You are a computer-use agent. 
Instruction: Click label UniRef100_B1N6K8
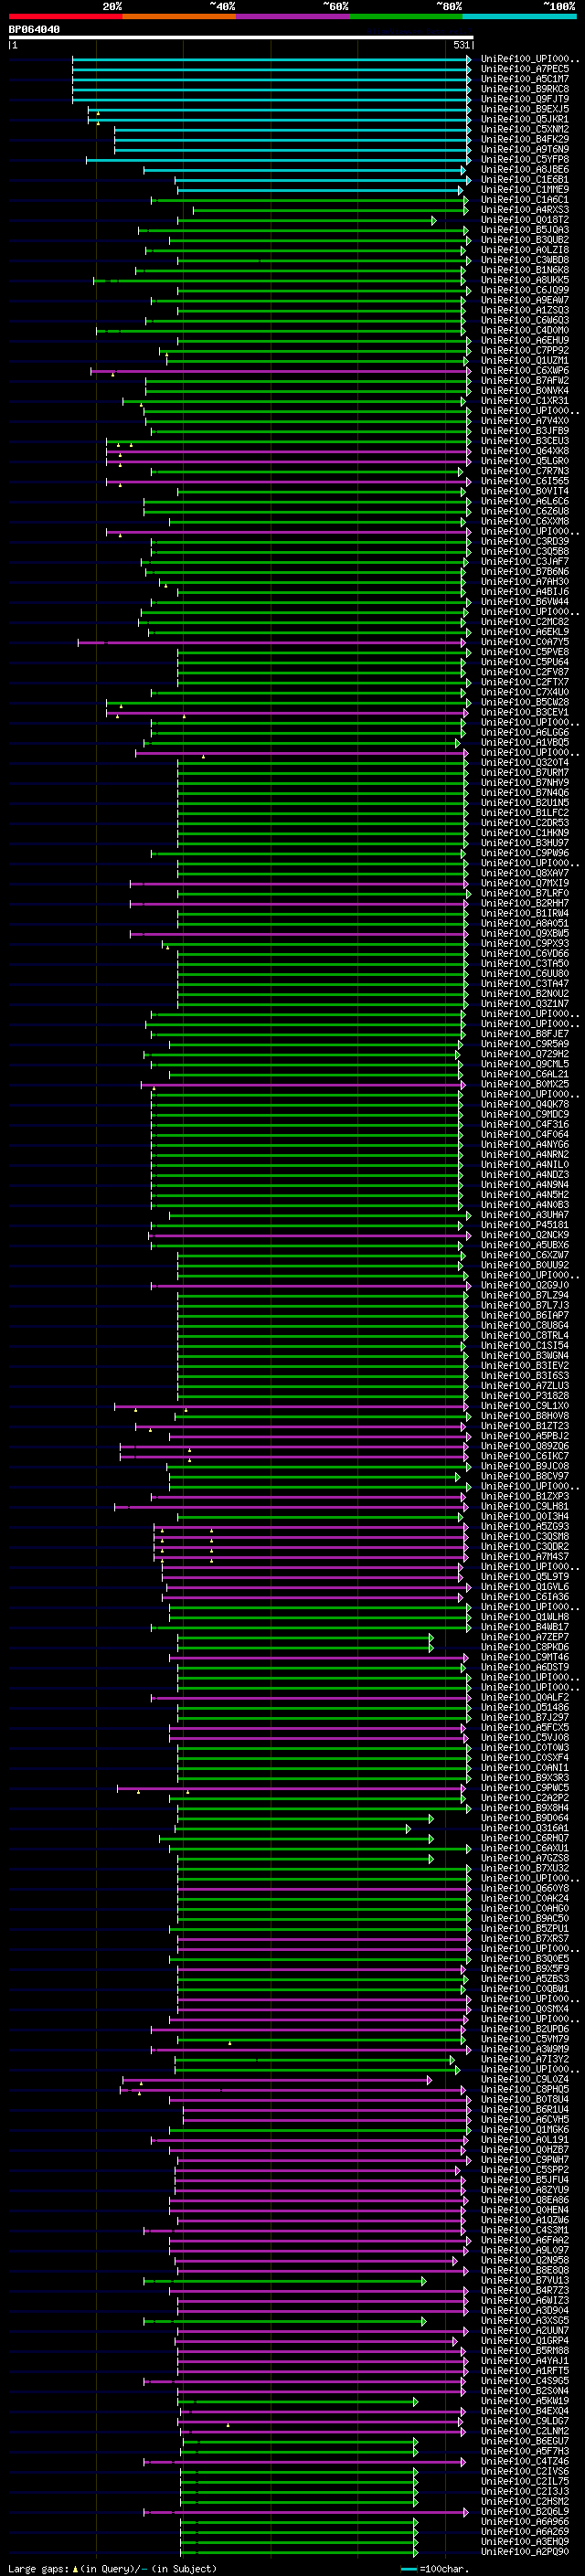point(525,270)
